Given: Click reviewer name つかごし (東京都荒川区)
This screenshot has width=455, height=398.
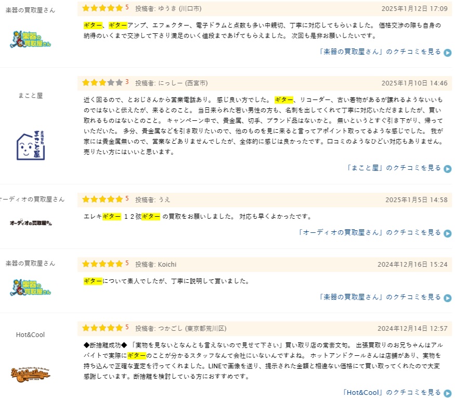Looking at the screenshot, I should click(181, 329).
